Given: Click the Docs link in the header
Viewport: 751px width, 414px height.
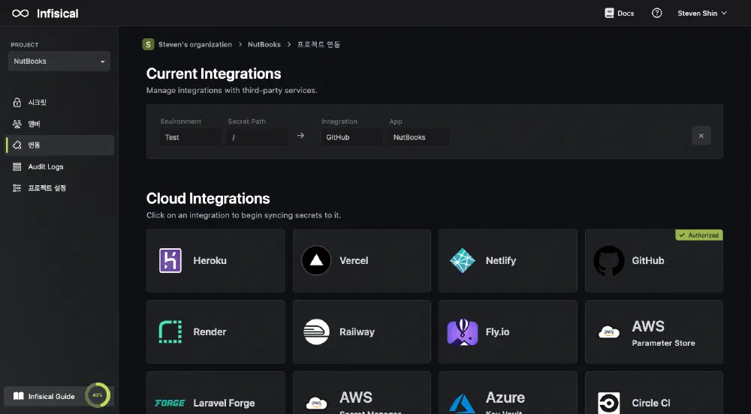Looking at the screenshot, I should [620, 13].
